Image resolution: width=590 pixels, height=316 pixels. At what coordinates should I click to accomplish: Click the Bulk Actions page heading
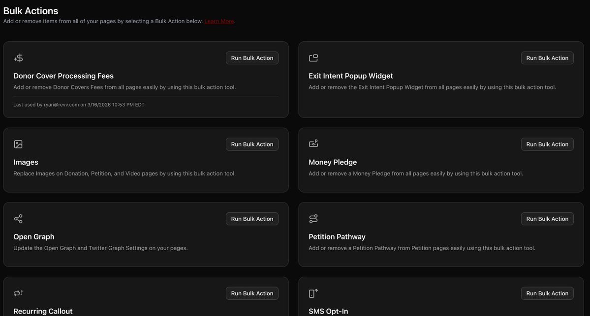pyautogui.click(x=31, y=11)
